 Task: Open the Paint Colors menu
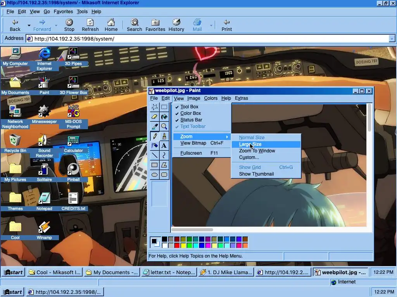(211, 98)
